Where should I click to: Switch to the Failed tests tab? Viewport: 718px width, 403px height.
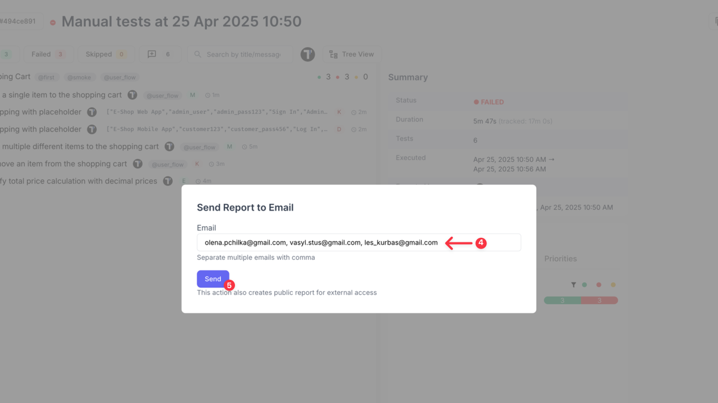pos(48,54)
